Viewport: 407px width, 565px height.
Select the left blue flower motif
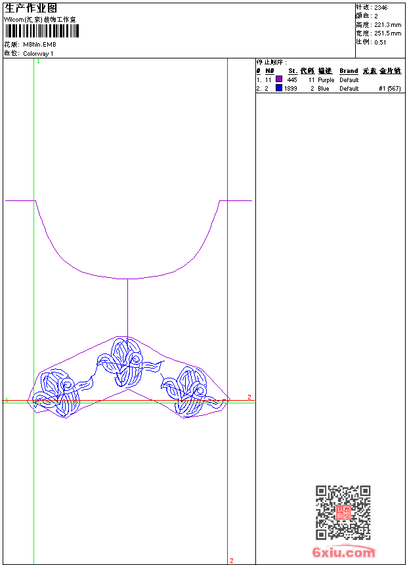(60, 392)
